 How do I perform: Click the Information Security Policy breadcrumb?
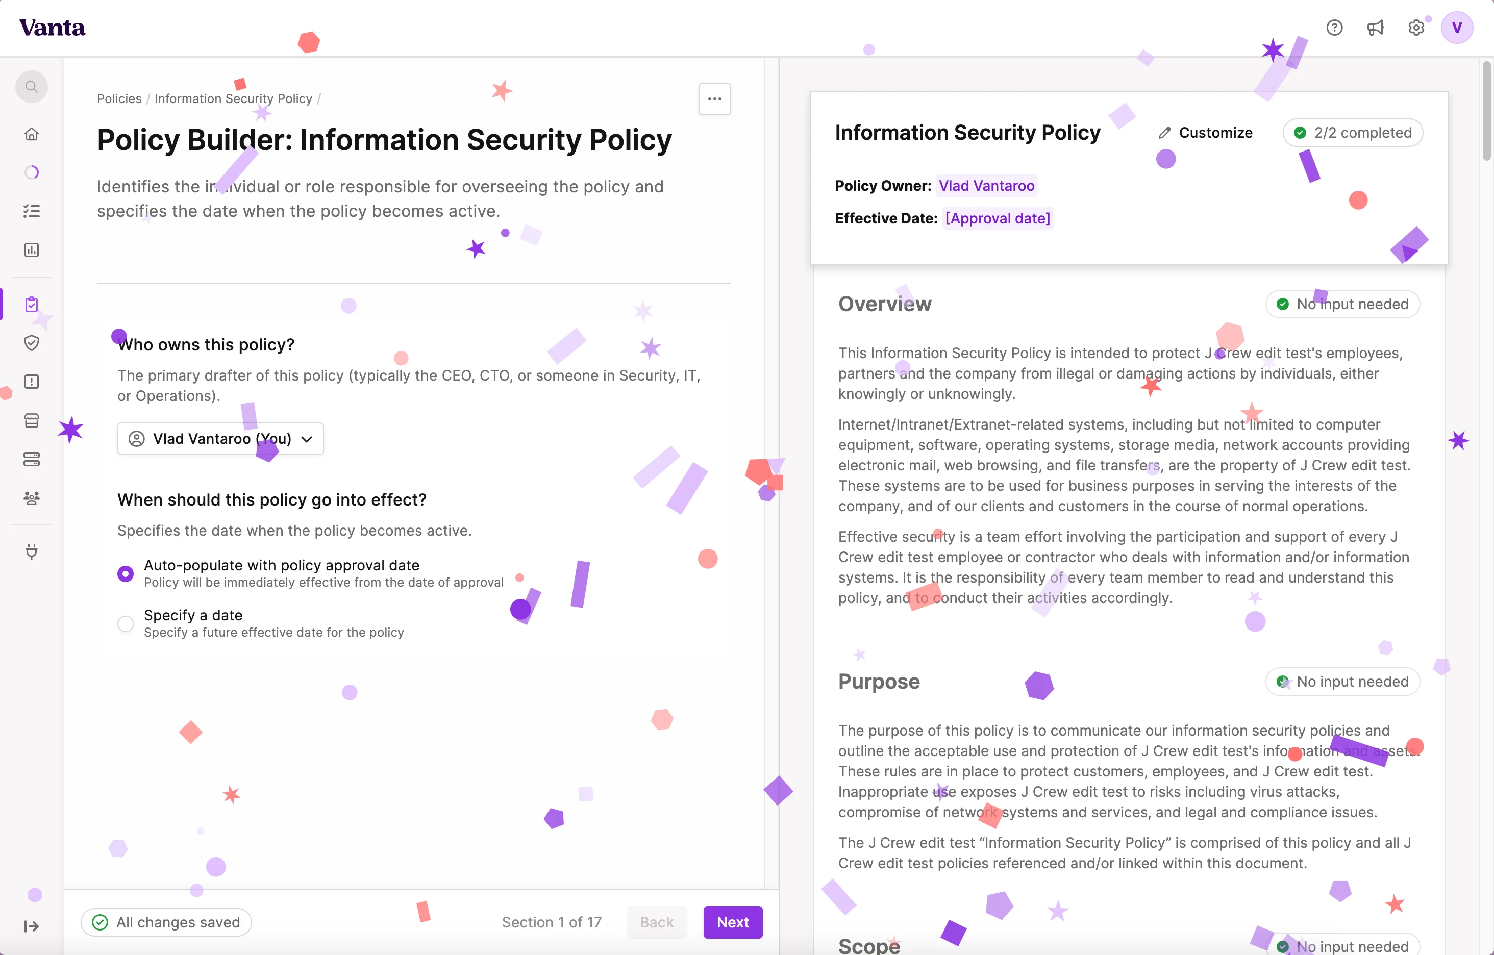click(233, 98)
